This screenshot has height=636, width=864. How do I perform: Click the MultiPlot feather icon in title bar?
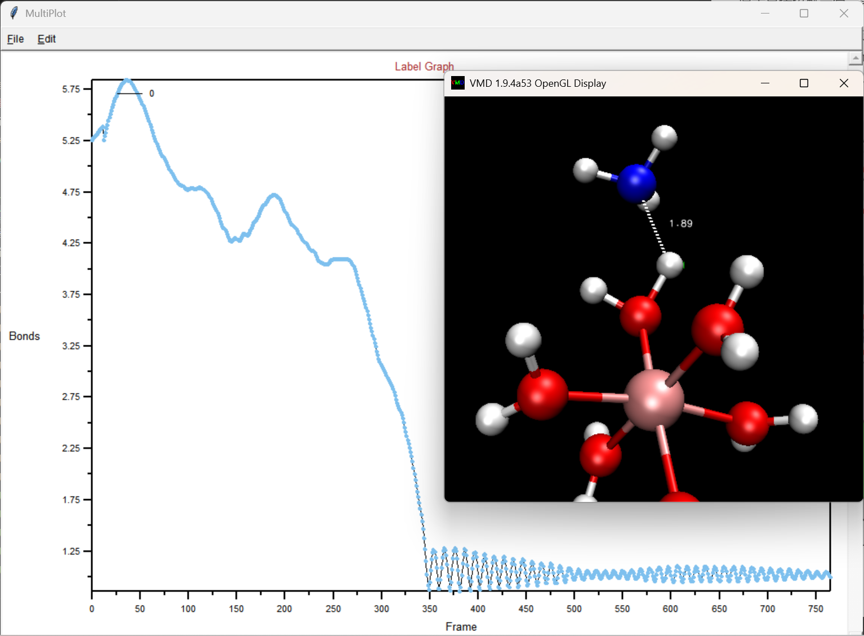tap(14, 13)
